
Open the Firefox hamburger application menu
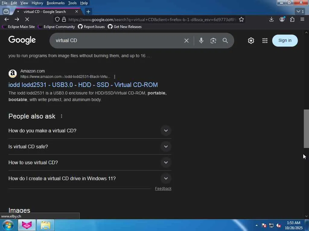point(302,19)
